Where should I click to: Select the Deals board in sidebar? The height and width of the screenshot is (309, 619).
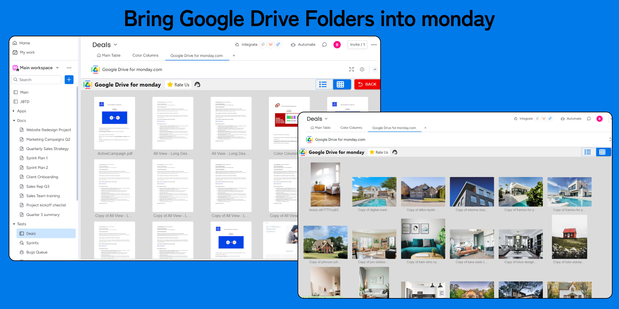46,233
